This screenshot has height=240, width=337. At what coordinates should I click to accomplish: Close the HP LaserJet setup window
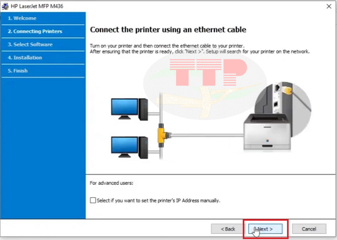coord(329,6)
